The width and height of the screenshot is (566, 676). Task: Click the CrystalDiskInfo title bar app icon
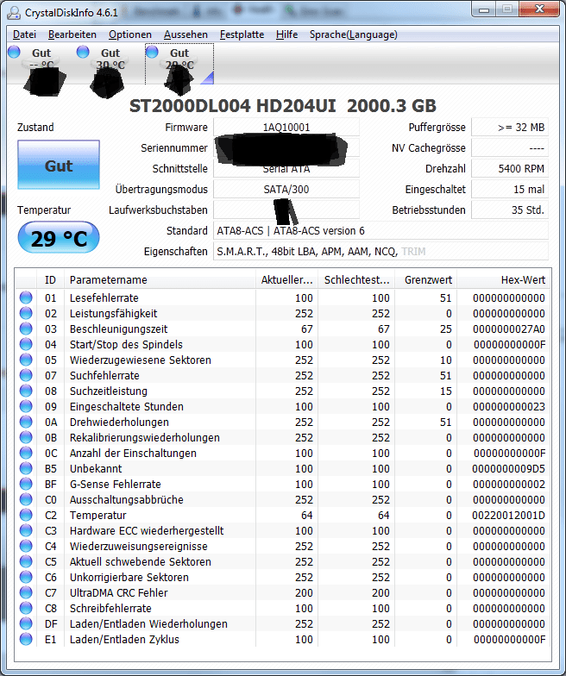pyautogui.click(x=14, y=12)
